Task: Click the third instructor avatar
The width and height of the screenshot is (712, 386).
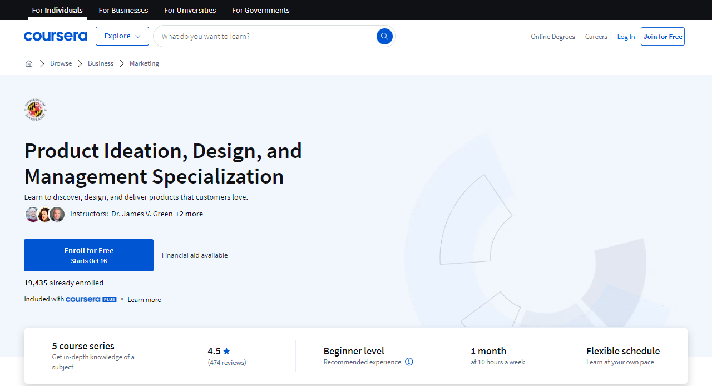Action: [57, 214]
